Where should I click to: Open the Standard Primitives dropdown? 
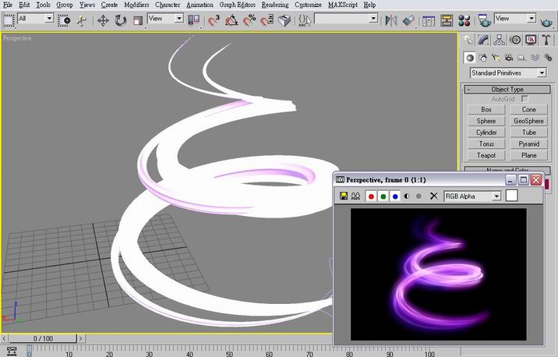click(507, 73)
